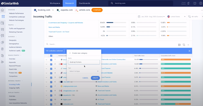Toggle the select-all checkbox in table header
This screenshot has height=106, width=203.
[x=51, y=56]
